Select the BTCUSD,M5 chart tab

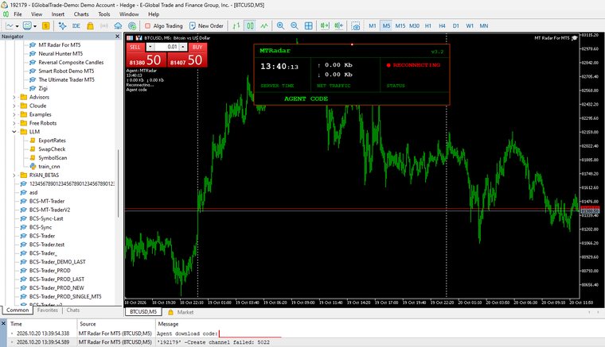point(143,312)
